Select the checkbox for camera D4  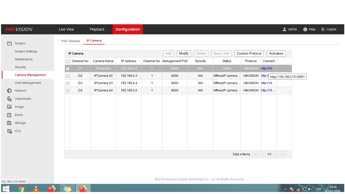67,91
